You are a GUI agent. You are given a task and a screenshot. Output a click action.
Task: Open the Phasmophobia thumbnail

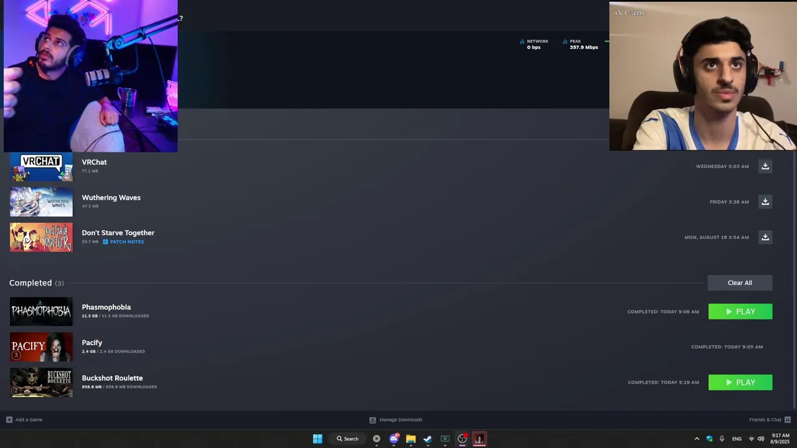pyautogui.click(x=41, y=311)
